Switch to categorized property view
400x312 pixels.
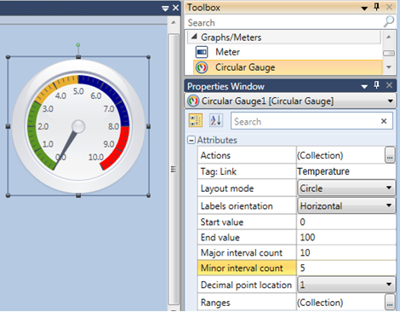pos(196,120)
